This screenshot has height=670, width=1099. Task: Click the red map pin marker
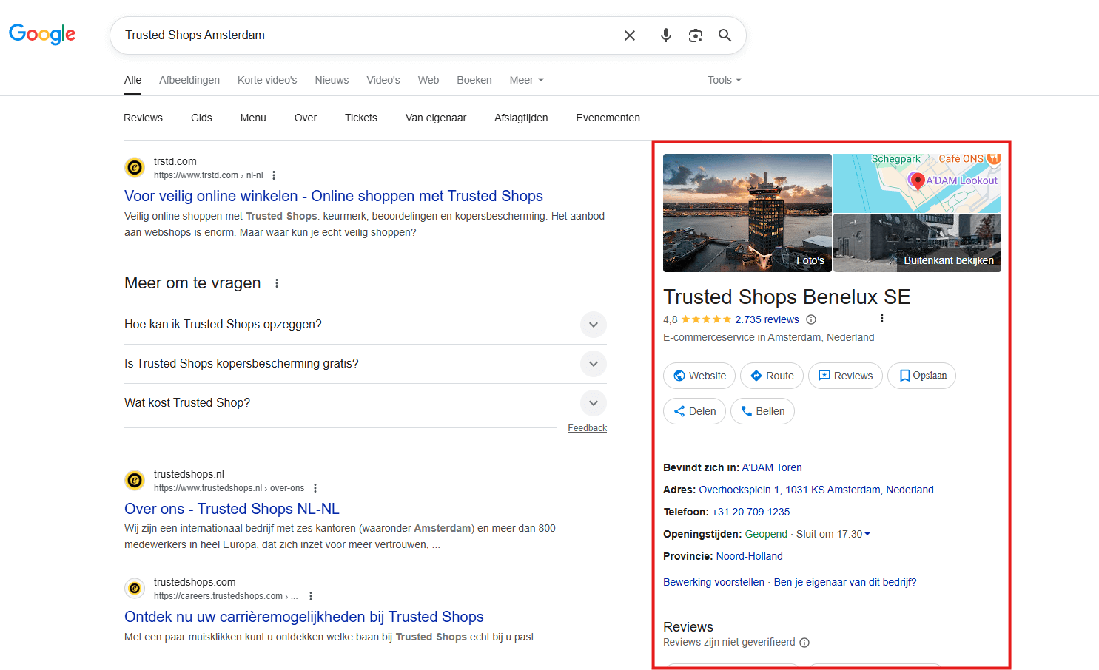[917, 181]
